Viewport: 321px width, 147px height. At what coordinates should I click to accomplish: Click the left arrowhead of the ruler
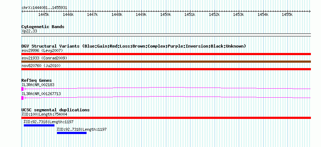(x=22, y=12)
